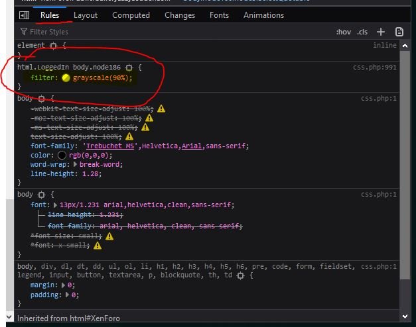This screenshot has height=327, width=416.
Task: Click the rules scrollbar down arrow
Action: pos(405,316)
